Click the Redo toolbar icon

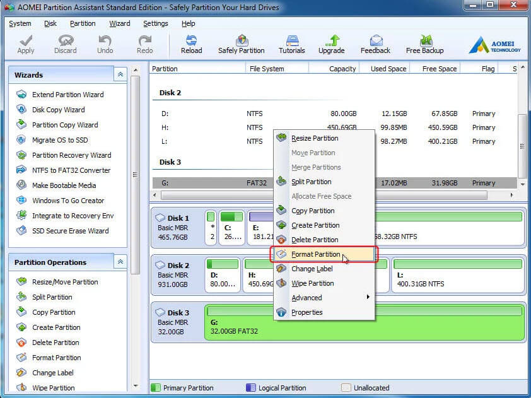point(144,43)
